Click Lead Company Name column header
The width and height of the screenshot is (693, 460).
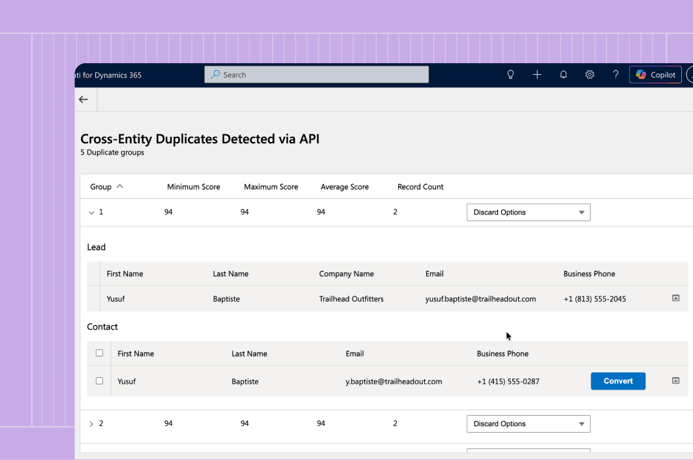tap(346, 274)
